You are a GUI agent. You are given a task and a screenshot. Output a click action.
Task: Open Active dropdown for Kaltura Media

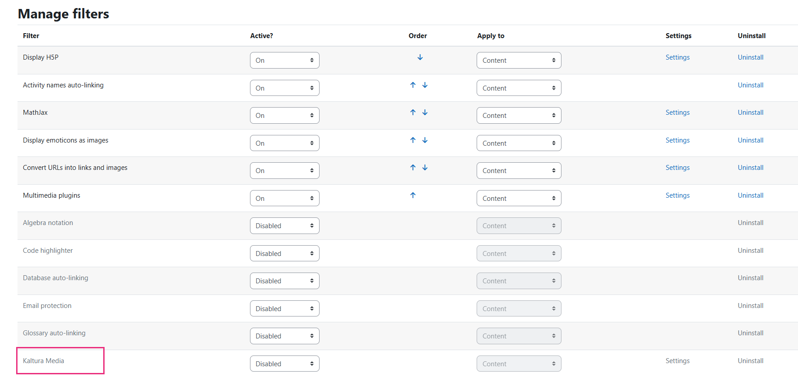tap(285, 364)
